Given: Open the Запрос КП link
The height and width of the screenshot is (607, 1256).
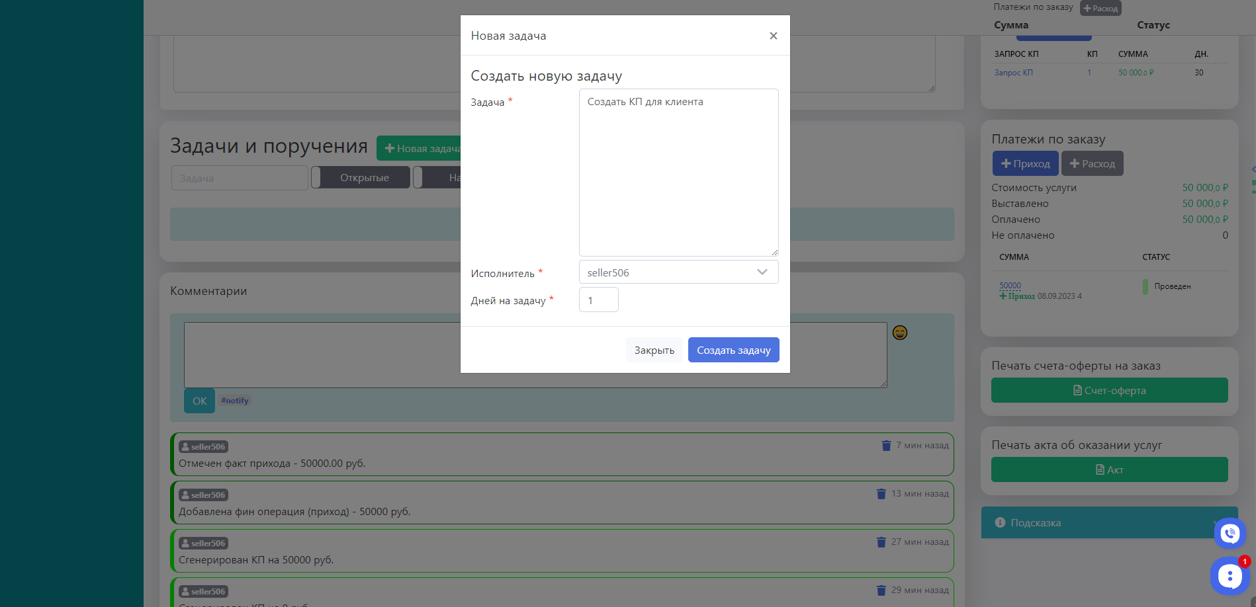Looking at the screenshot, I should pos(1013,73).
